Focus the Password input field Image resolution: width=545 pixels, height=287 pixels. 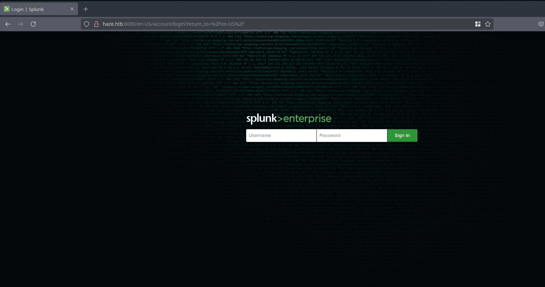coord(351,136)
